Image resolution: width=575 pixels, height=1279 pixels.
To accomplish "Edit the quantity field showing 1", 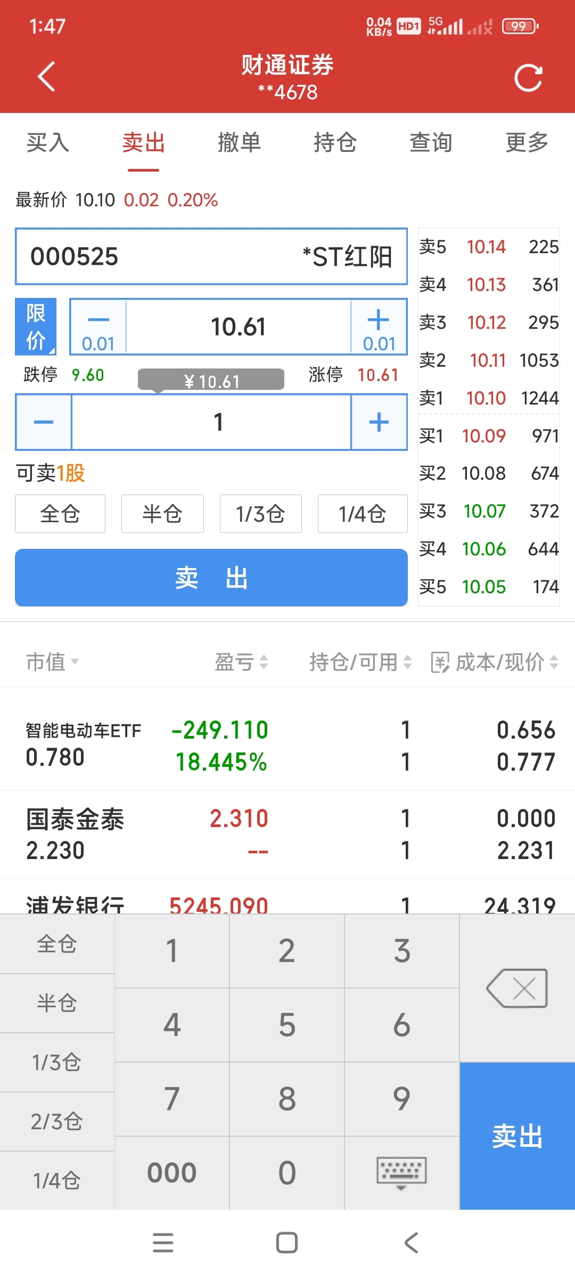I will pos(211,422).
